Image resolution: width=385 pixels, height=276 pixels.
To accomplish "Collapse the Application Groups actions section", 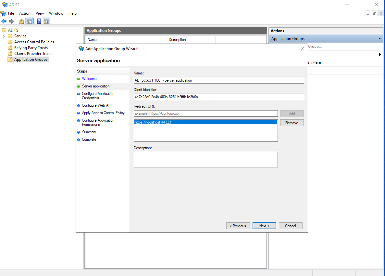I will (x=379, y=38).
